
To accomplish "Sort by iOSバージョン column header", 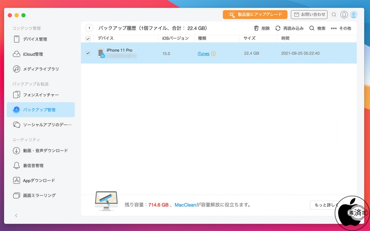I will pyautogui.click(x=175, y=38).
